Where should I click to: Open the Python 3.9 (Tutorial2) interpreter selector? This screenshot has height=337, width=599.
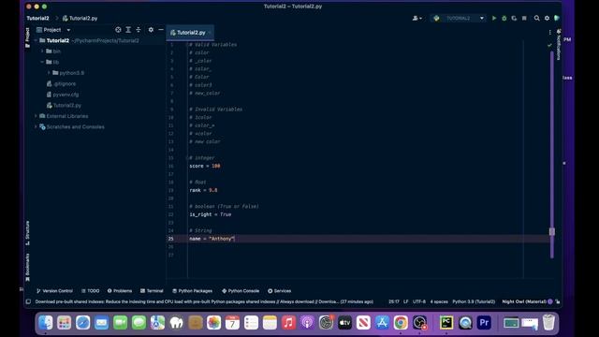[x=474, y=301]
